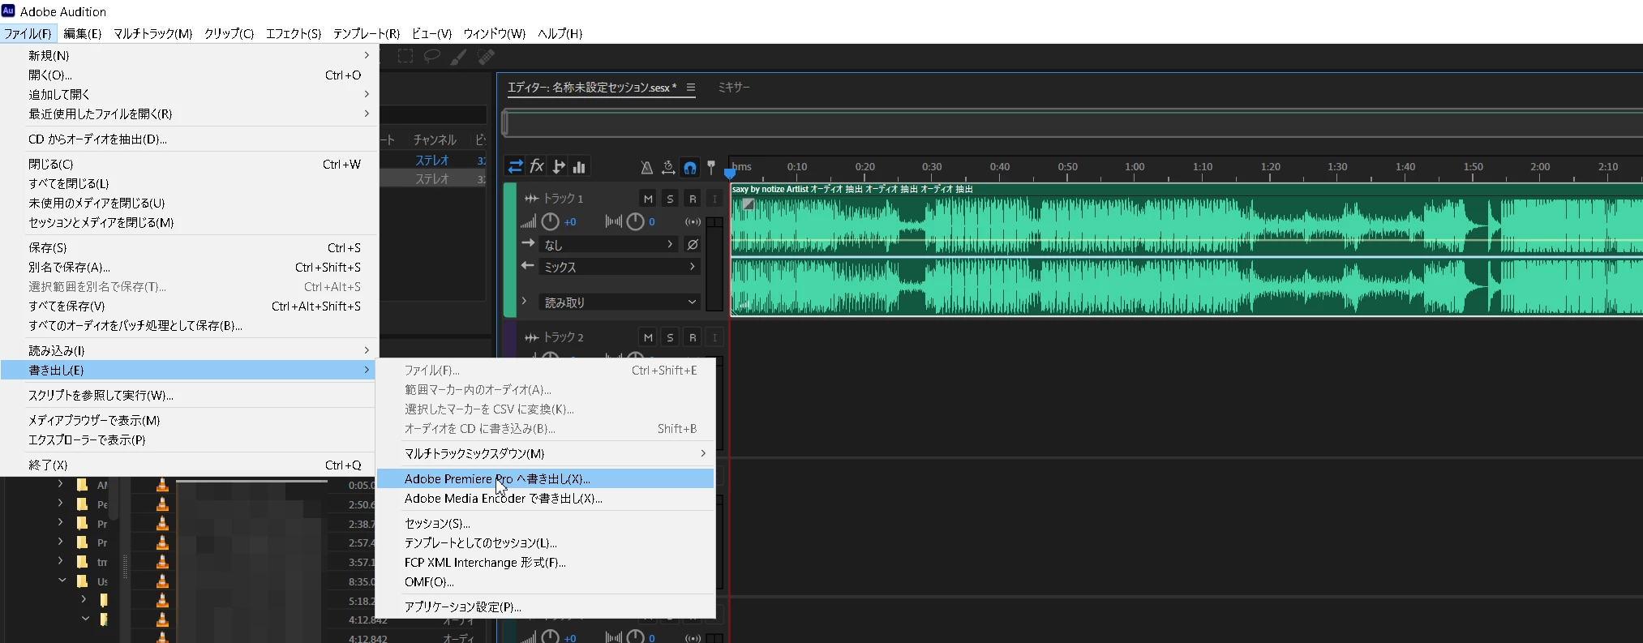Open the ヘルプ(H) menu
Viewport: 1643px width, 643px height.
[560, 33]
